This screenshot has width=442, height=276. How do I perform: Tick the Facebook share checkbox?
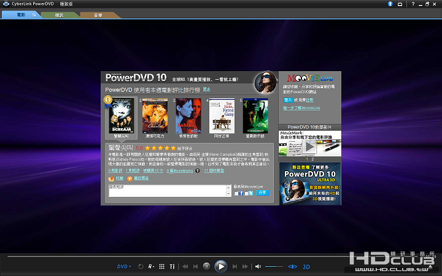[x=236, y=193]
